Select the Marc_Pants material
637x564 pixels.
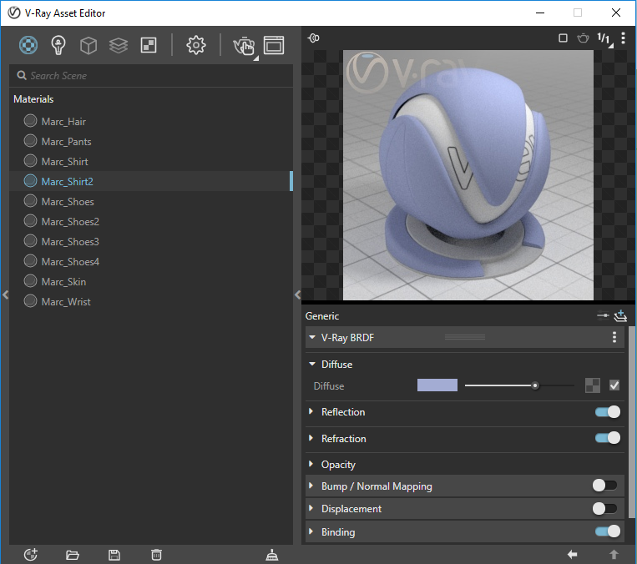coord(151,141)
